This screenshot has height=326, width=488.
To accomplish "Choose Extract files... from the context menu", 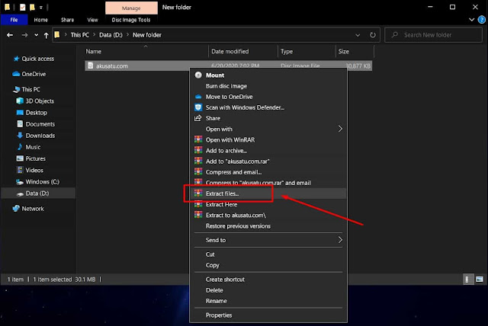I will click(x=268, y=193).
